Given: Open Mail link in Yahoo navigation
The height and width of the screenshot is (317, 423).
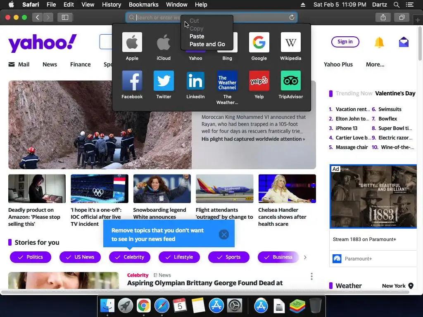Looking at the screenshot, I should click(19, 64).
